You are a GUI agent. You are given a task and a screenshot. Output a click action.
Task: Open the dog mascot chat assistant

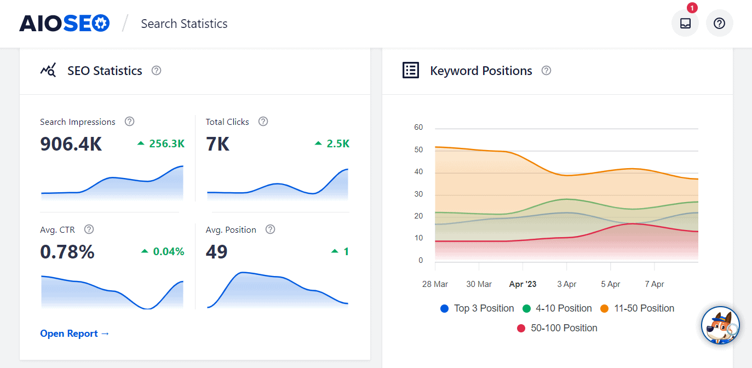tap(720, 325)
